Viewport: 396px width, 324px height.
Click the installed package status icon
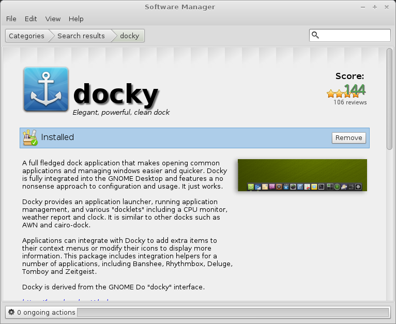pyautogui.click(x=30, y=137)
